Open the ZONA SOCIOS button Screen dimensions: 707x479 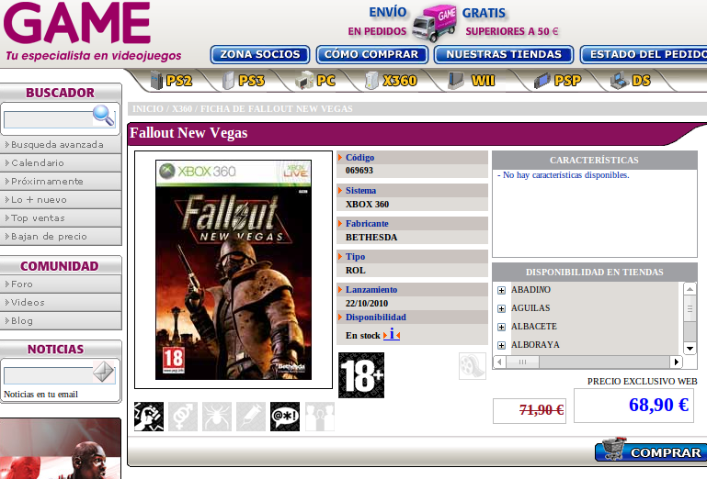click(260, 54)
